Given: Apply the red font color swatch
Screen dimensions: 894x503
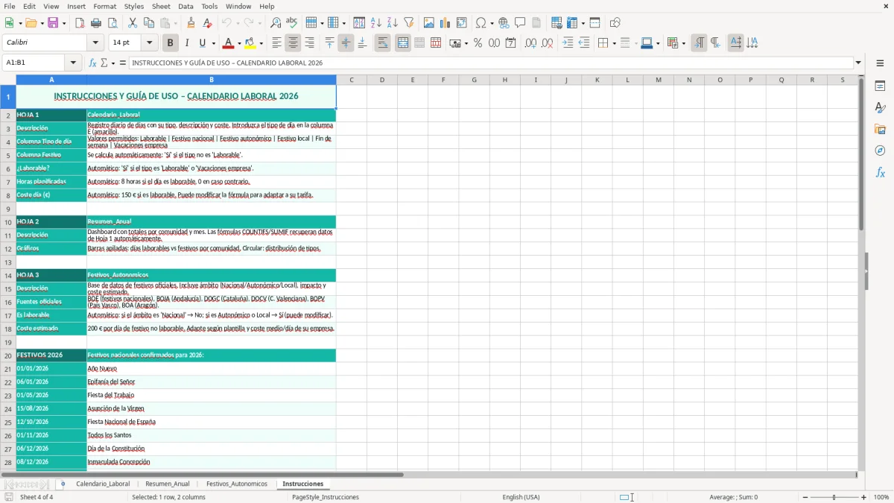Looking at the screenshot, I should [x=228, y=43].
